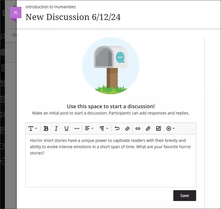Expand the text alignment dropdown
Screen dimensions: 221x209
(x=89, y=128)
